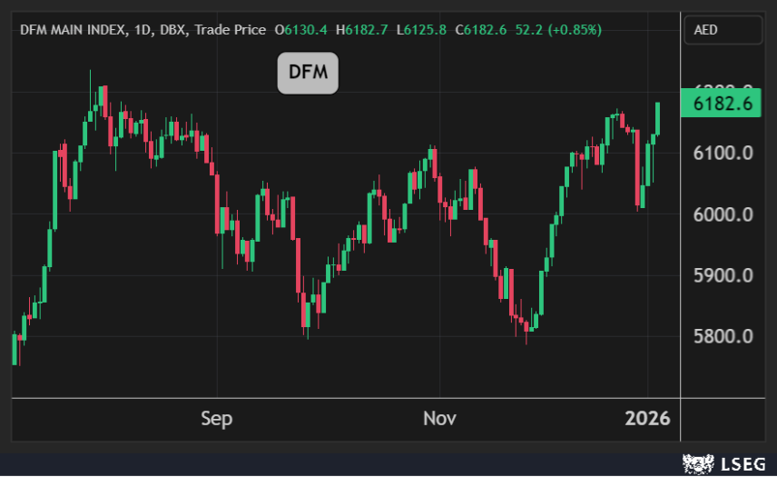
Task: Click the 5800.0 price axis label
Action: point(723,337)
